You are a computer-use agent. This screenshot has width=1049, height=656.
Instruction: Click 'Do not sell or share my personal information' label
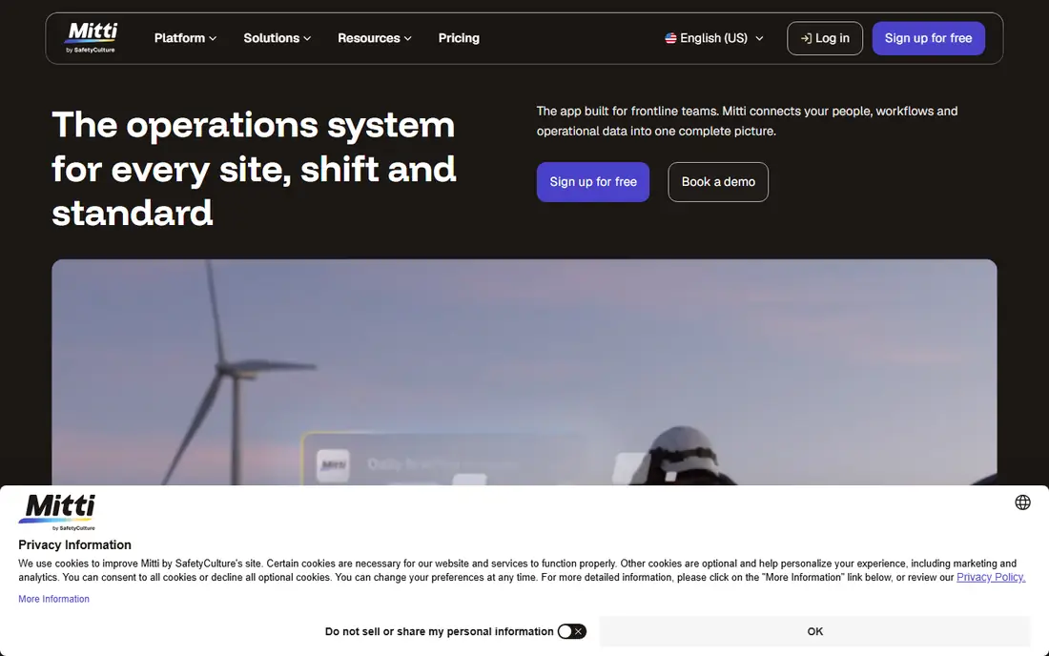[x=439, y=631]
